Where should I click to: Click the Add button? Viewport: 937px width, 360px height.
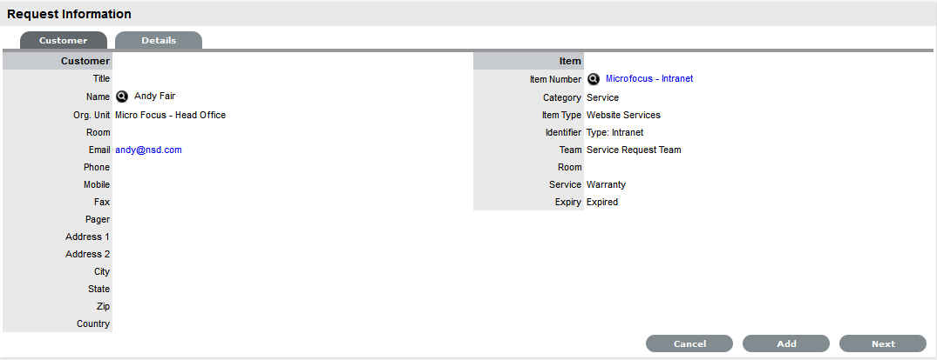point(786,343)
